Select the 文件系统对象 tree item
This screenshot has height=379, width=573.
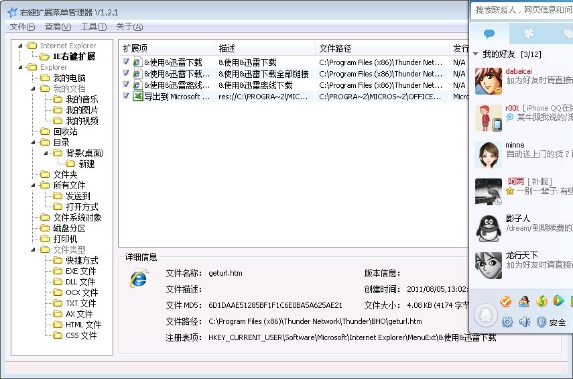(x=77, y=217)
